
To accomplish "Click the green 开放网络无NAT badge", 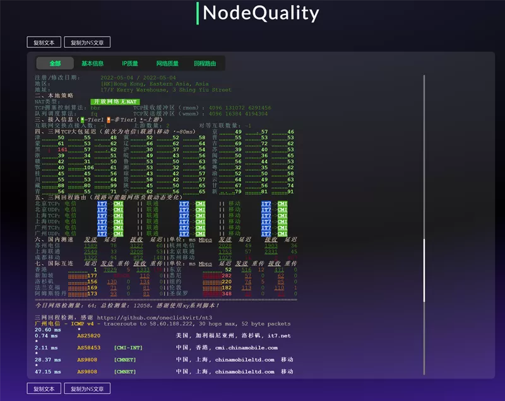I will (x=115, y=102).
